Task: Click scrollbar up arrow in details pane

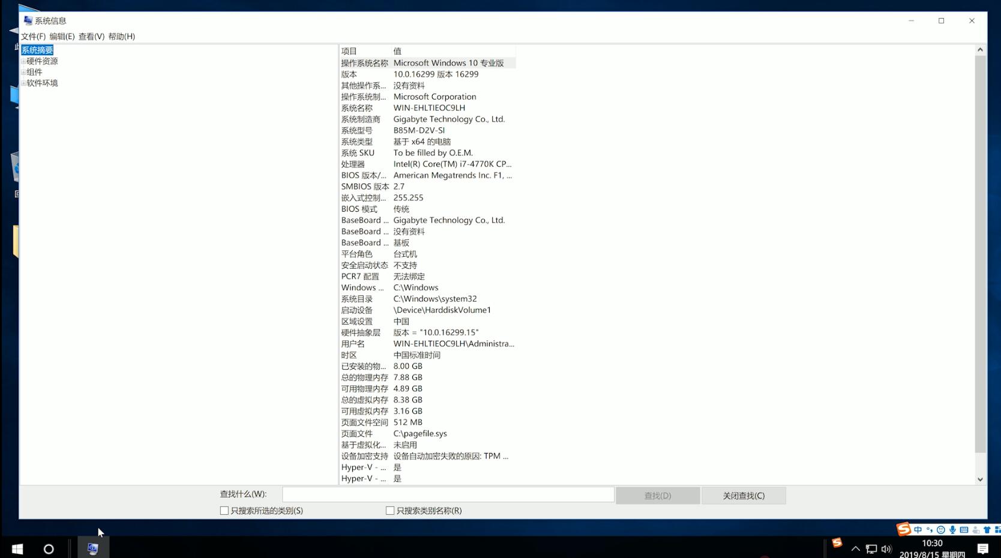Action: (980, 50)
